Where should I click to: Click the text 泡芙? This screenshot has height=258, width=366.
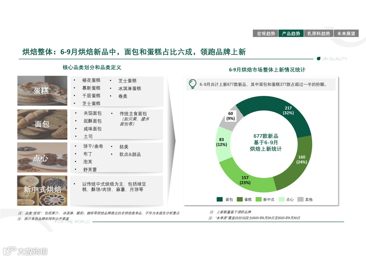tap(88, 162)
